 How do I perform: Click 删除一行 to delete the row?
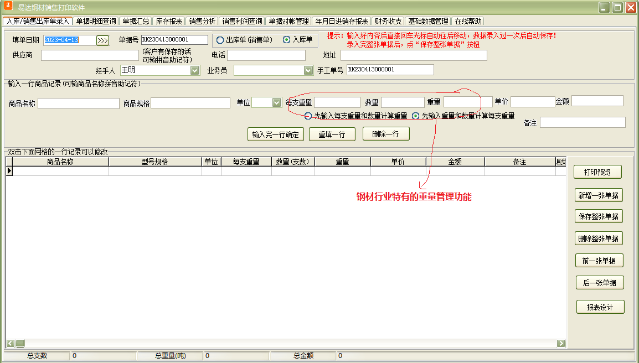tap(385, 133)
